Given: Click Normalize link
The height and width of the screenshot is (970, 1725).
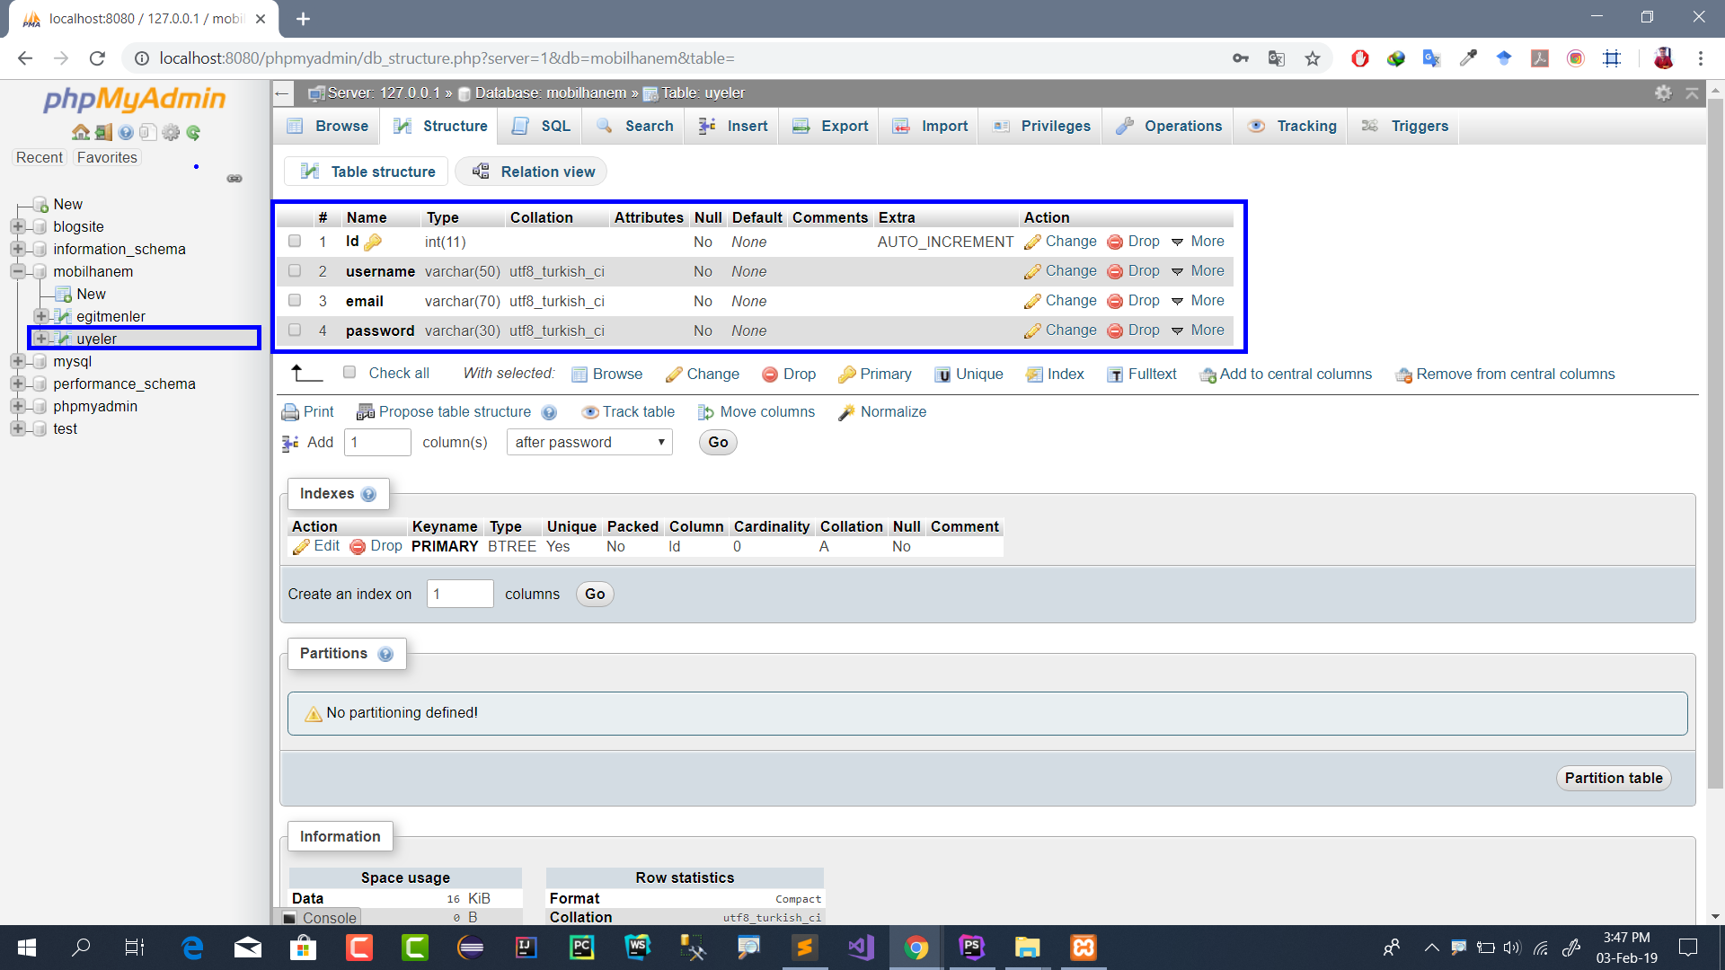Looking at the screenshot, I should 882,412.
